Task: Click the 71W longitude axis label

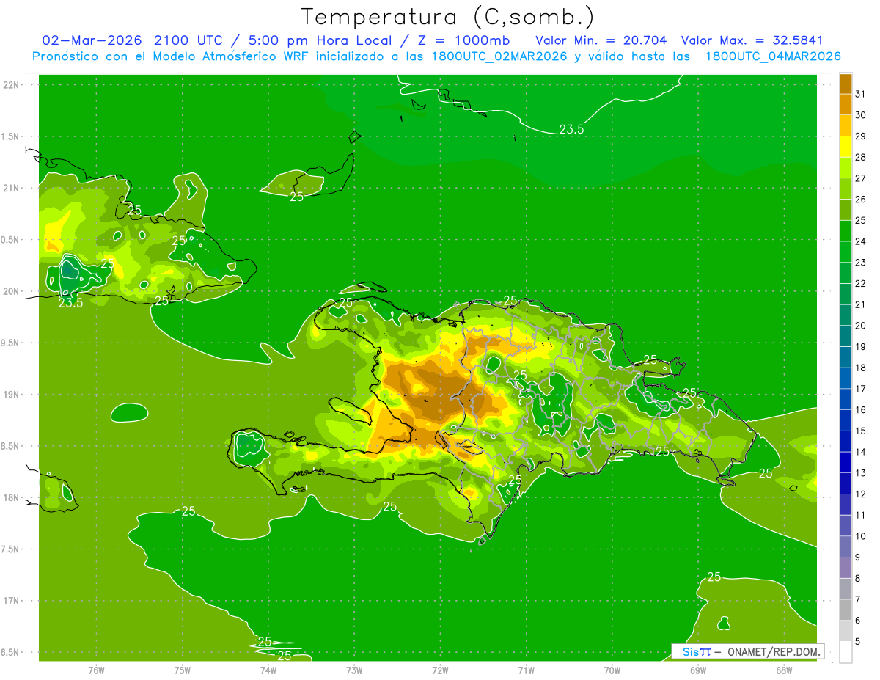Action: [526, 670]
